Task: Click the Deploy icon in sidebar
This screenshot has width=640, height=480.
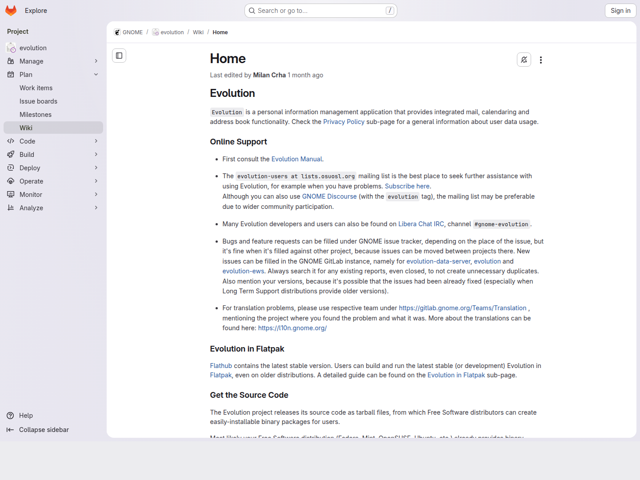Action: tap(11, 168)
